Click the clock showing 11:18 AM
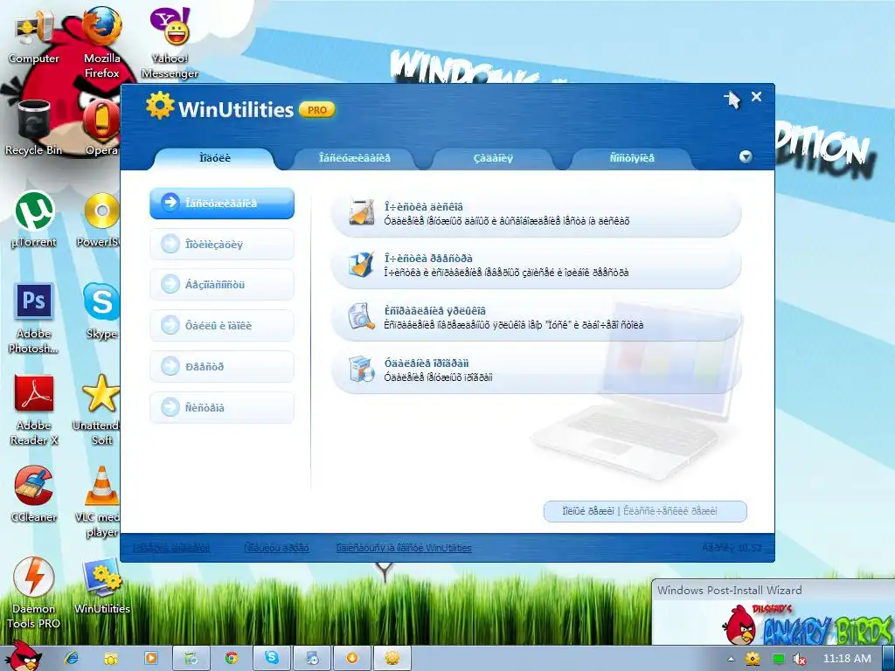This screenshot has height=671, width=895. pyautogui.click(x=847, y=659)
